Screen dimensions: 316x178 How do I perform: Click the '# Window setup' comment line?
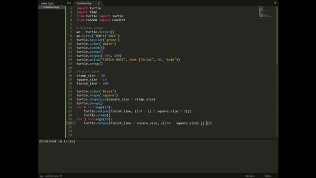pyautogui.click(x=90, y=28)
